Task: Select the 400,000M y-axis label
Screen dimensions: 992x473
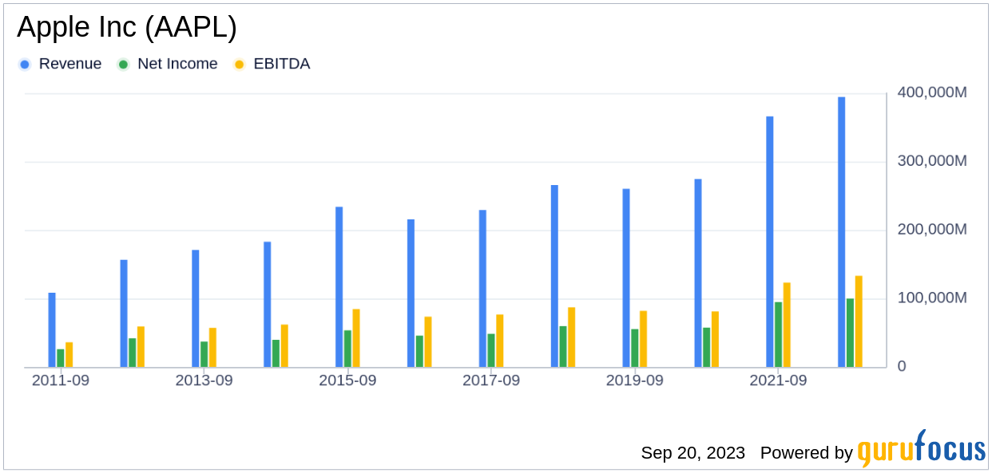Action: click(x=930, y=93)
